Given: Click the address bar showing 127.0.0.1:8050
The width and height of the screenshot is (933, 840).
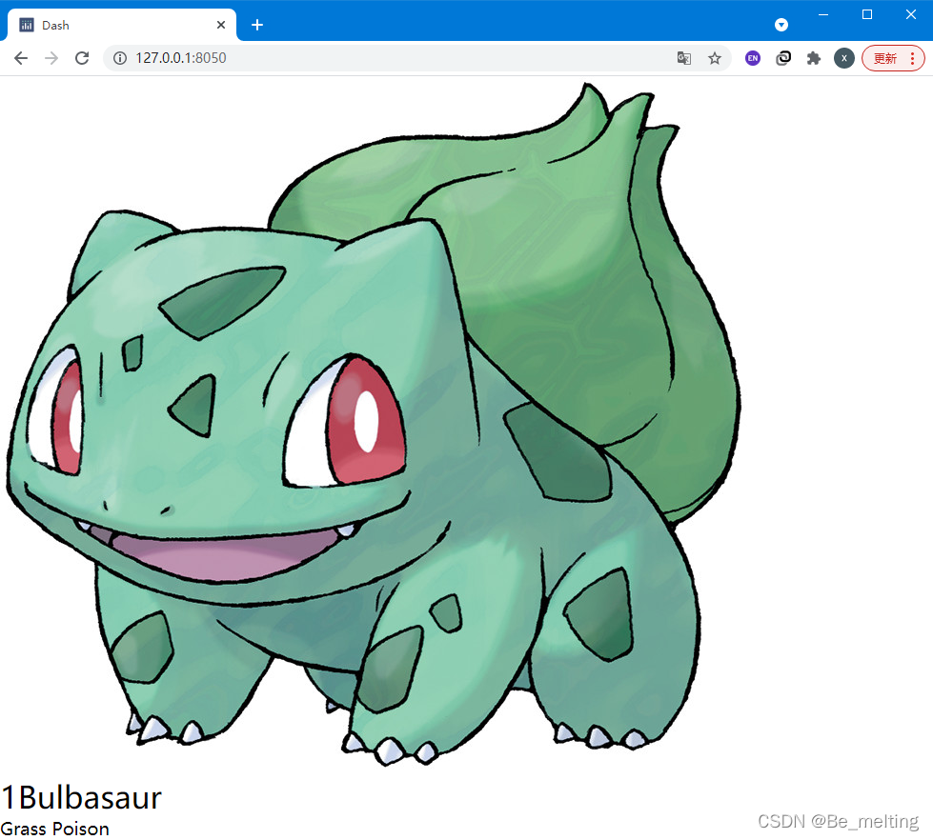Looking at the screenshot, I should (x=416, y=58).
